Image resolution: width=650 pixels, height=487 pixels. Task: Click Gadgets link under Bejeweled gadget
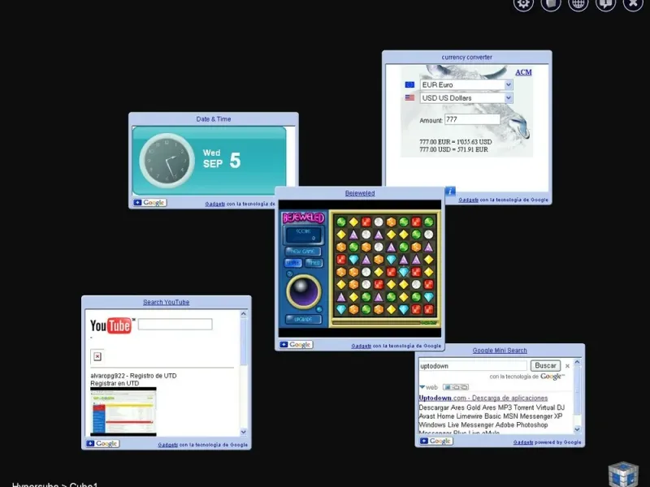(x=361, y=346)
